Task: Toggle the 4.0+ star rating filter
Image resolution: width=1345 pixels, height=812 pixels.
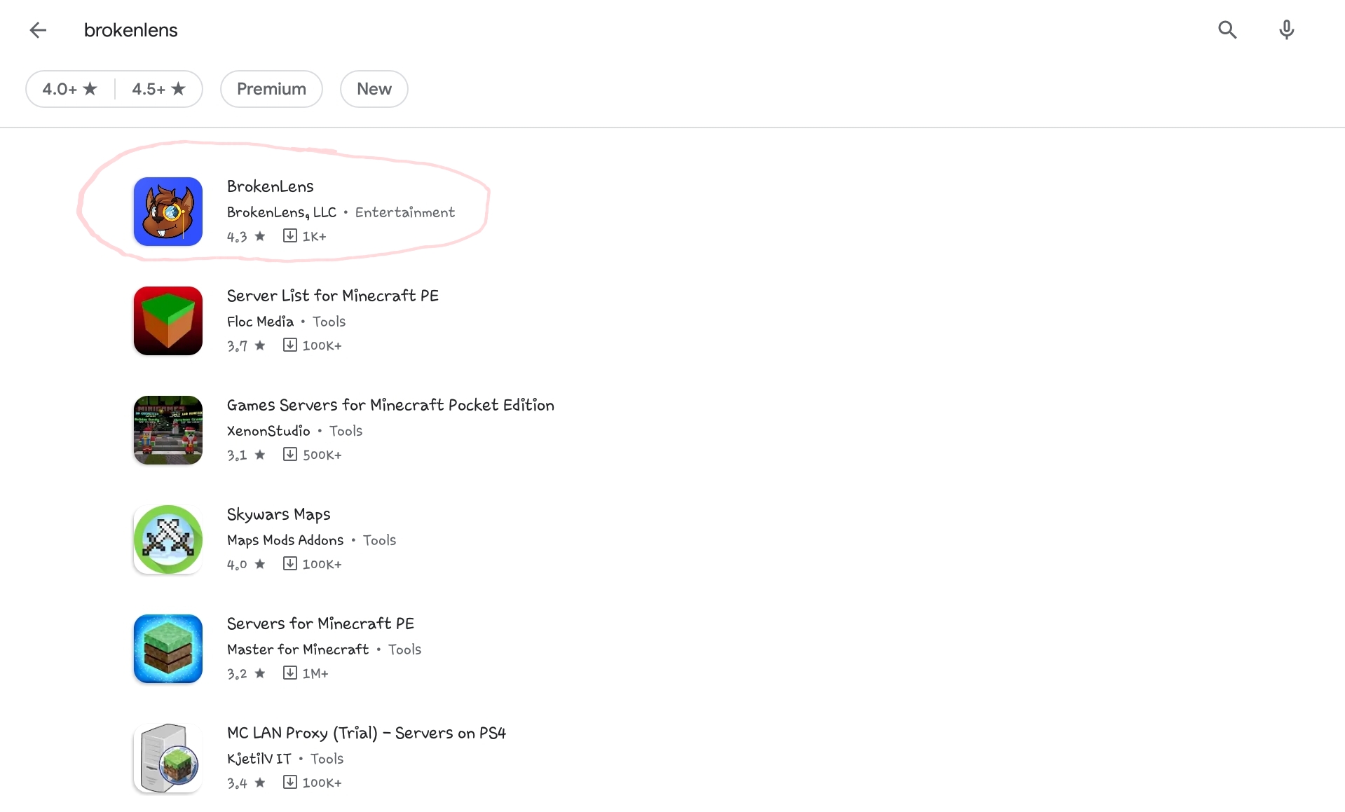Action: [x=70, y=89]
